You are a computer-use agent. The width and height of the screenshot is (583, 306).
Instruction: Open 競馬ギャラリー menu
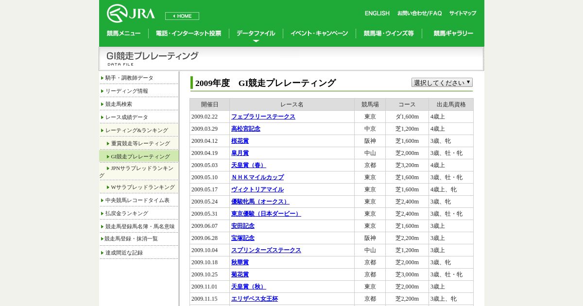click(x=453, y=34)
